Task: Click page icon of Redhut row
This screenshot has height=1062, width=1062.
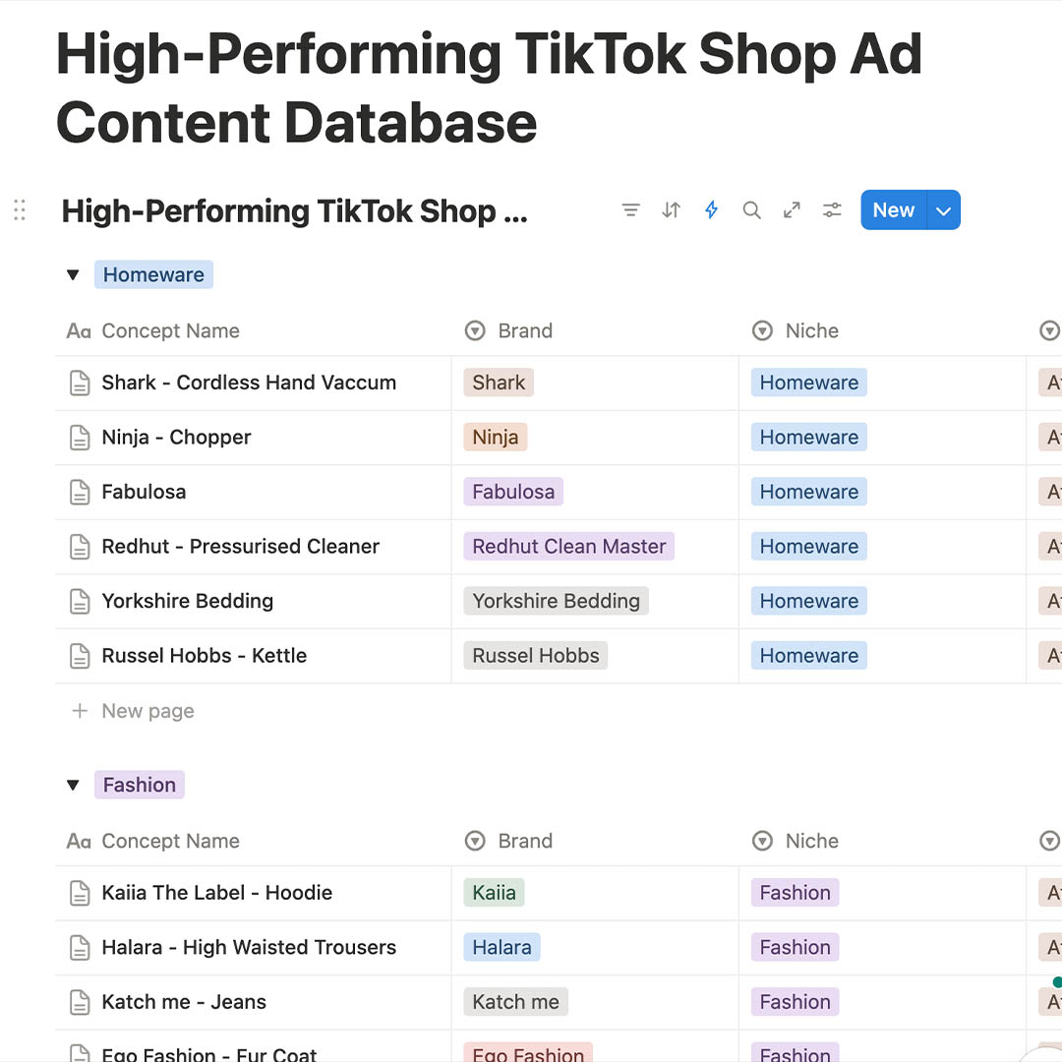Action: 80,547
